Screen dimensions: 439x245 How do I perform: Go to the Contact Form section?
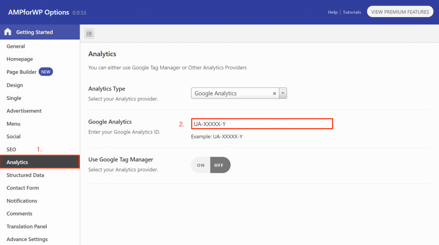(x=23, y=188)
